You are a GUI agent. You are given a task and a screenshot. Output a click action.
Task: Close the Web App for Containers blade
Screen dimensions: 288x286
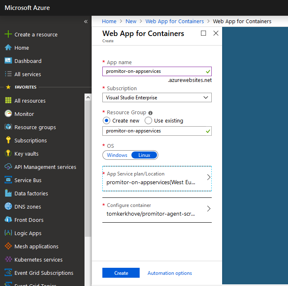216,33
